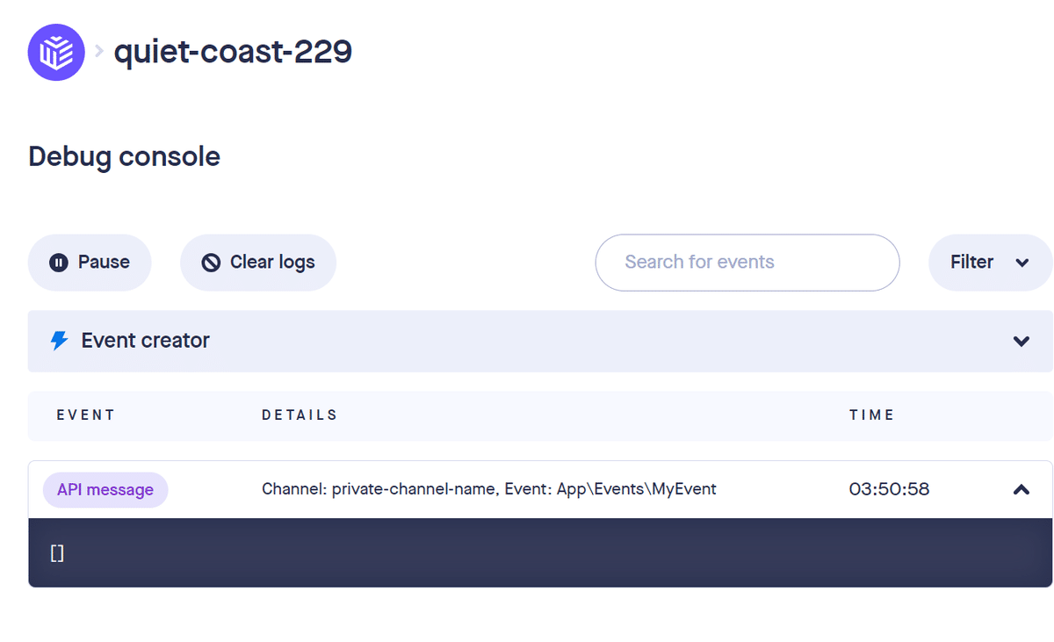
Task: Select the TIME column header
Action: [871, 415]
